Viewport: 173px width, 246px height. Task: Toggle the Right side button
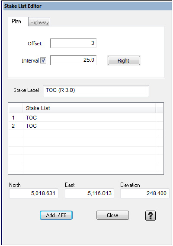click(124, 60)
